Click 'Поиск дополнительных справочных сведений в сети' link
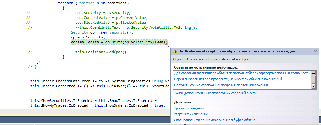This screenshot has width=321, height=125. point(217,93)
